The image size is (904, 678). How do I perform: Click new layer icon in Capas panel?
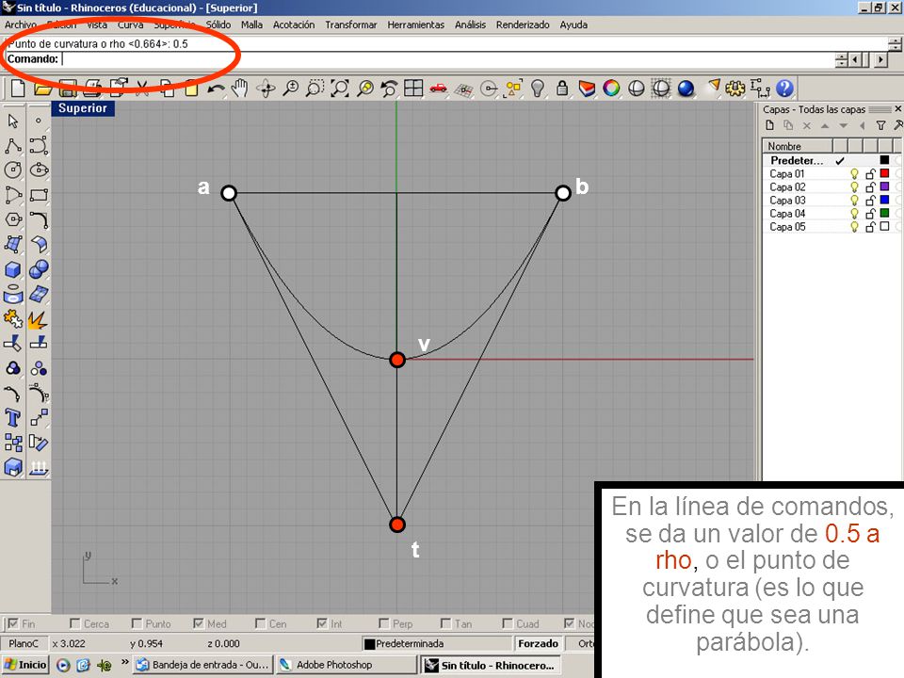[x=769, y=125]
